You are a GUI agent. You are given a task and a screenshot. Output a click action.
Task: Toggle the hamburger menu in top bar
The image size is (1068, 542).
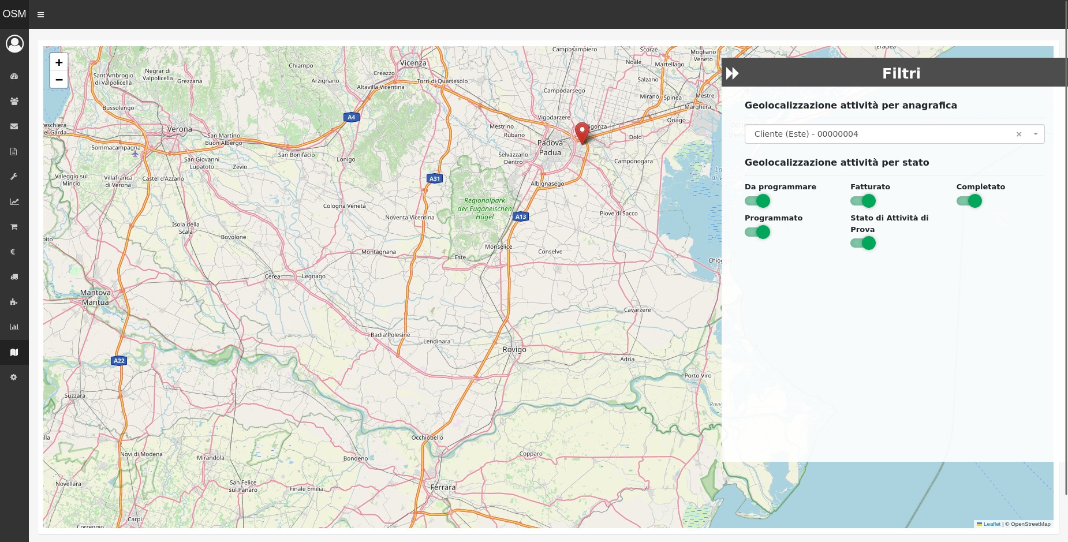point(40,14)
